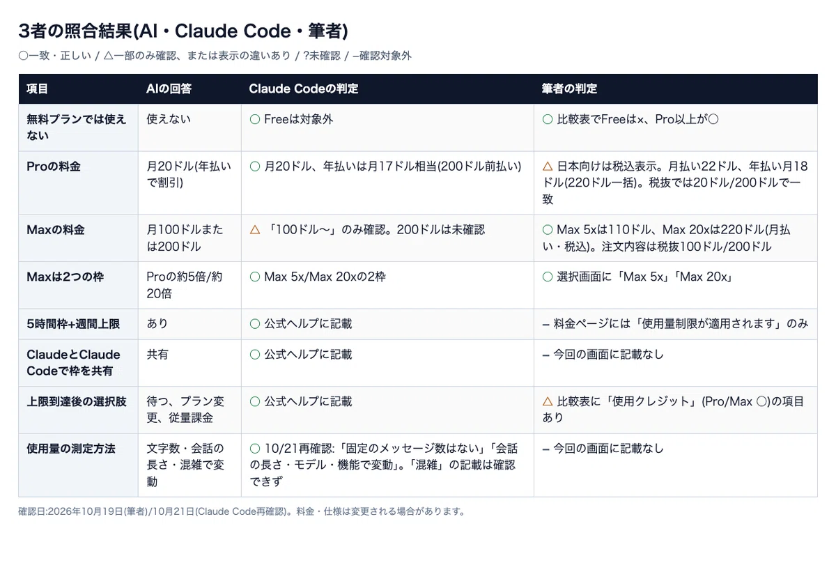The height and width of the screenshot is (588, 836).
Task: Select the AI answer cell "共有"
Action: click(x=189, y=363)
